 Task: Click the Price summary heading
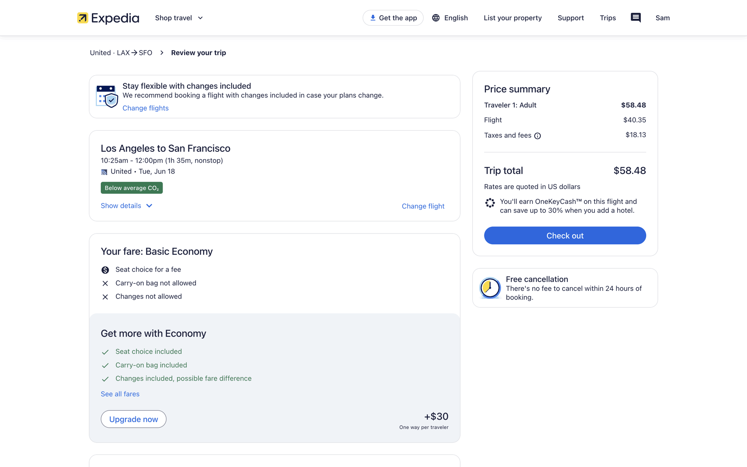[x=517, y=89]
